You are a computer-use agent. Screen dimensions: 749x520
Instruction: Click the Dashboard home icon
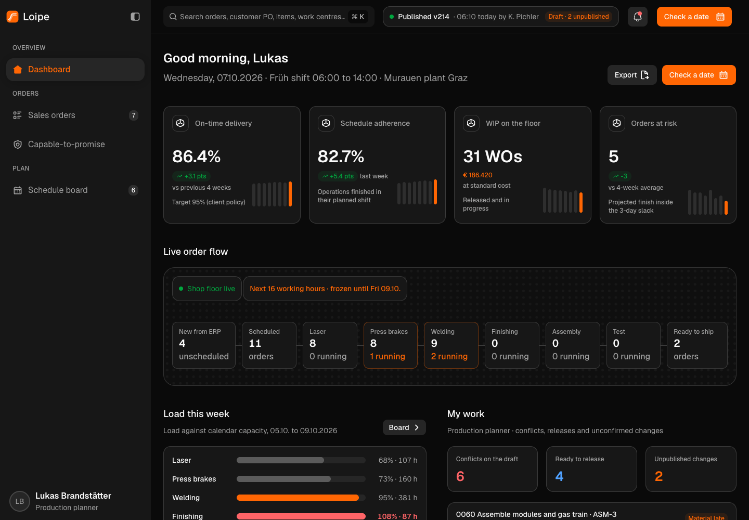tap(18, 70)
